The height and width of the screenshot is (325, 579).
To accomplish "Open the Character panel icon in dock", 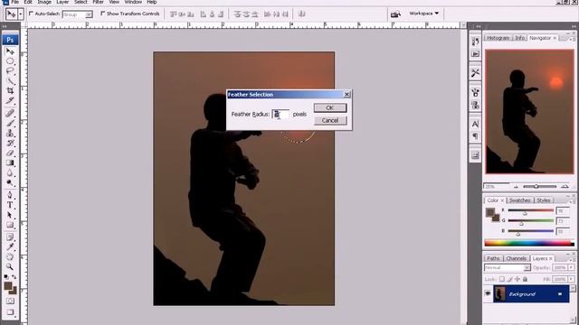I will coord(475,124).
